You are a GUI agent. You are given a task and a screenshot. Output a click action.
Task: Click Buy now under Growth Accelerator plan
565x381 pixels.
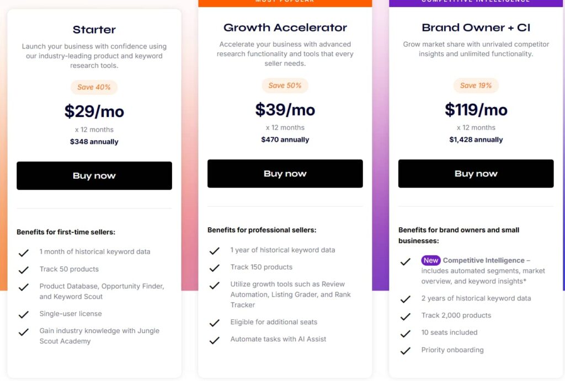285,174
